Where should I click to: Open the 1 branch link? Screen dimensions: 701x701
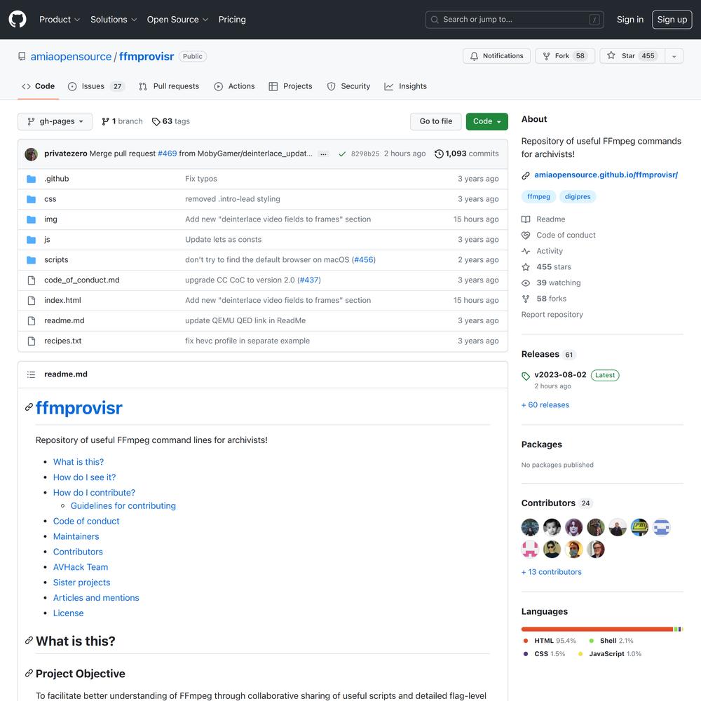[x=122, y=121]
